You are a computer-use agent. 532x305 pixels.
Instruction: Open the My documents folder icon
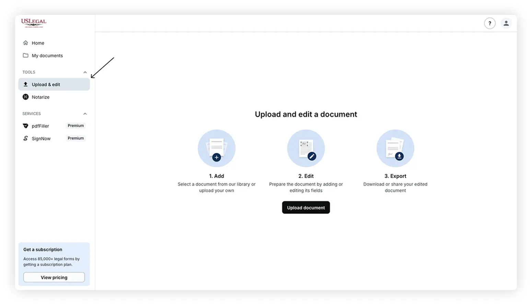(x=25, y=55)
